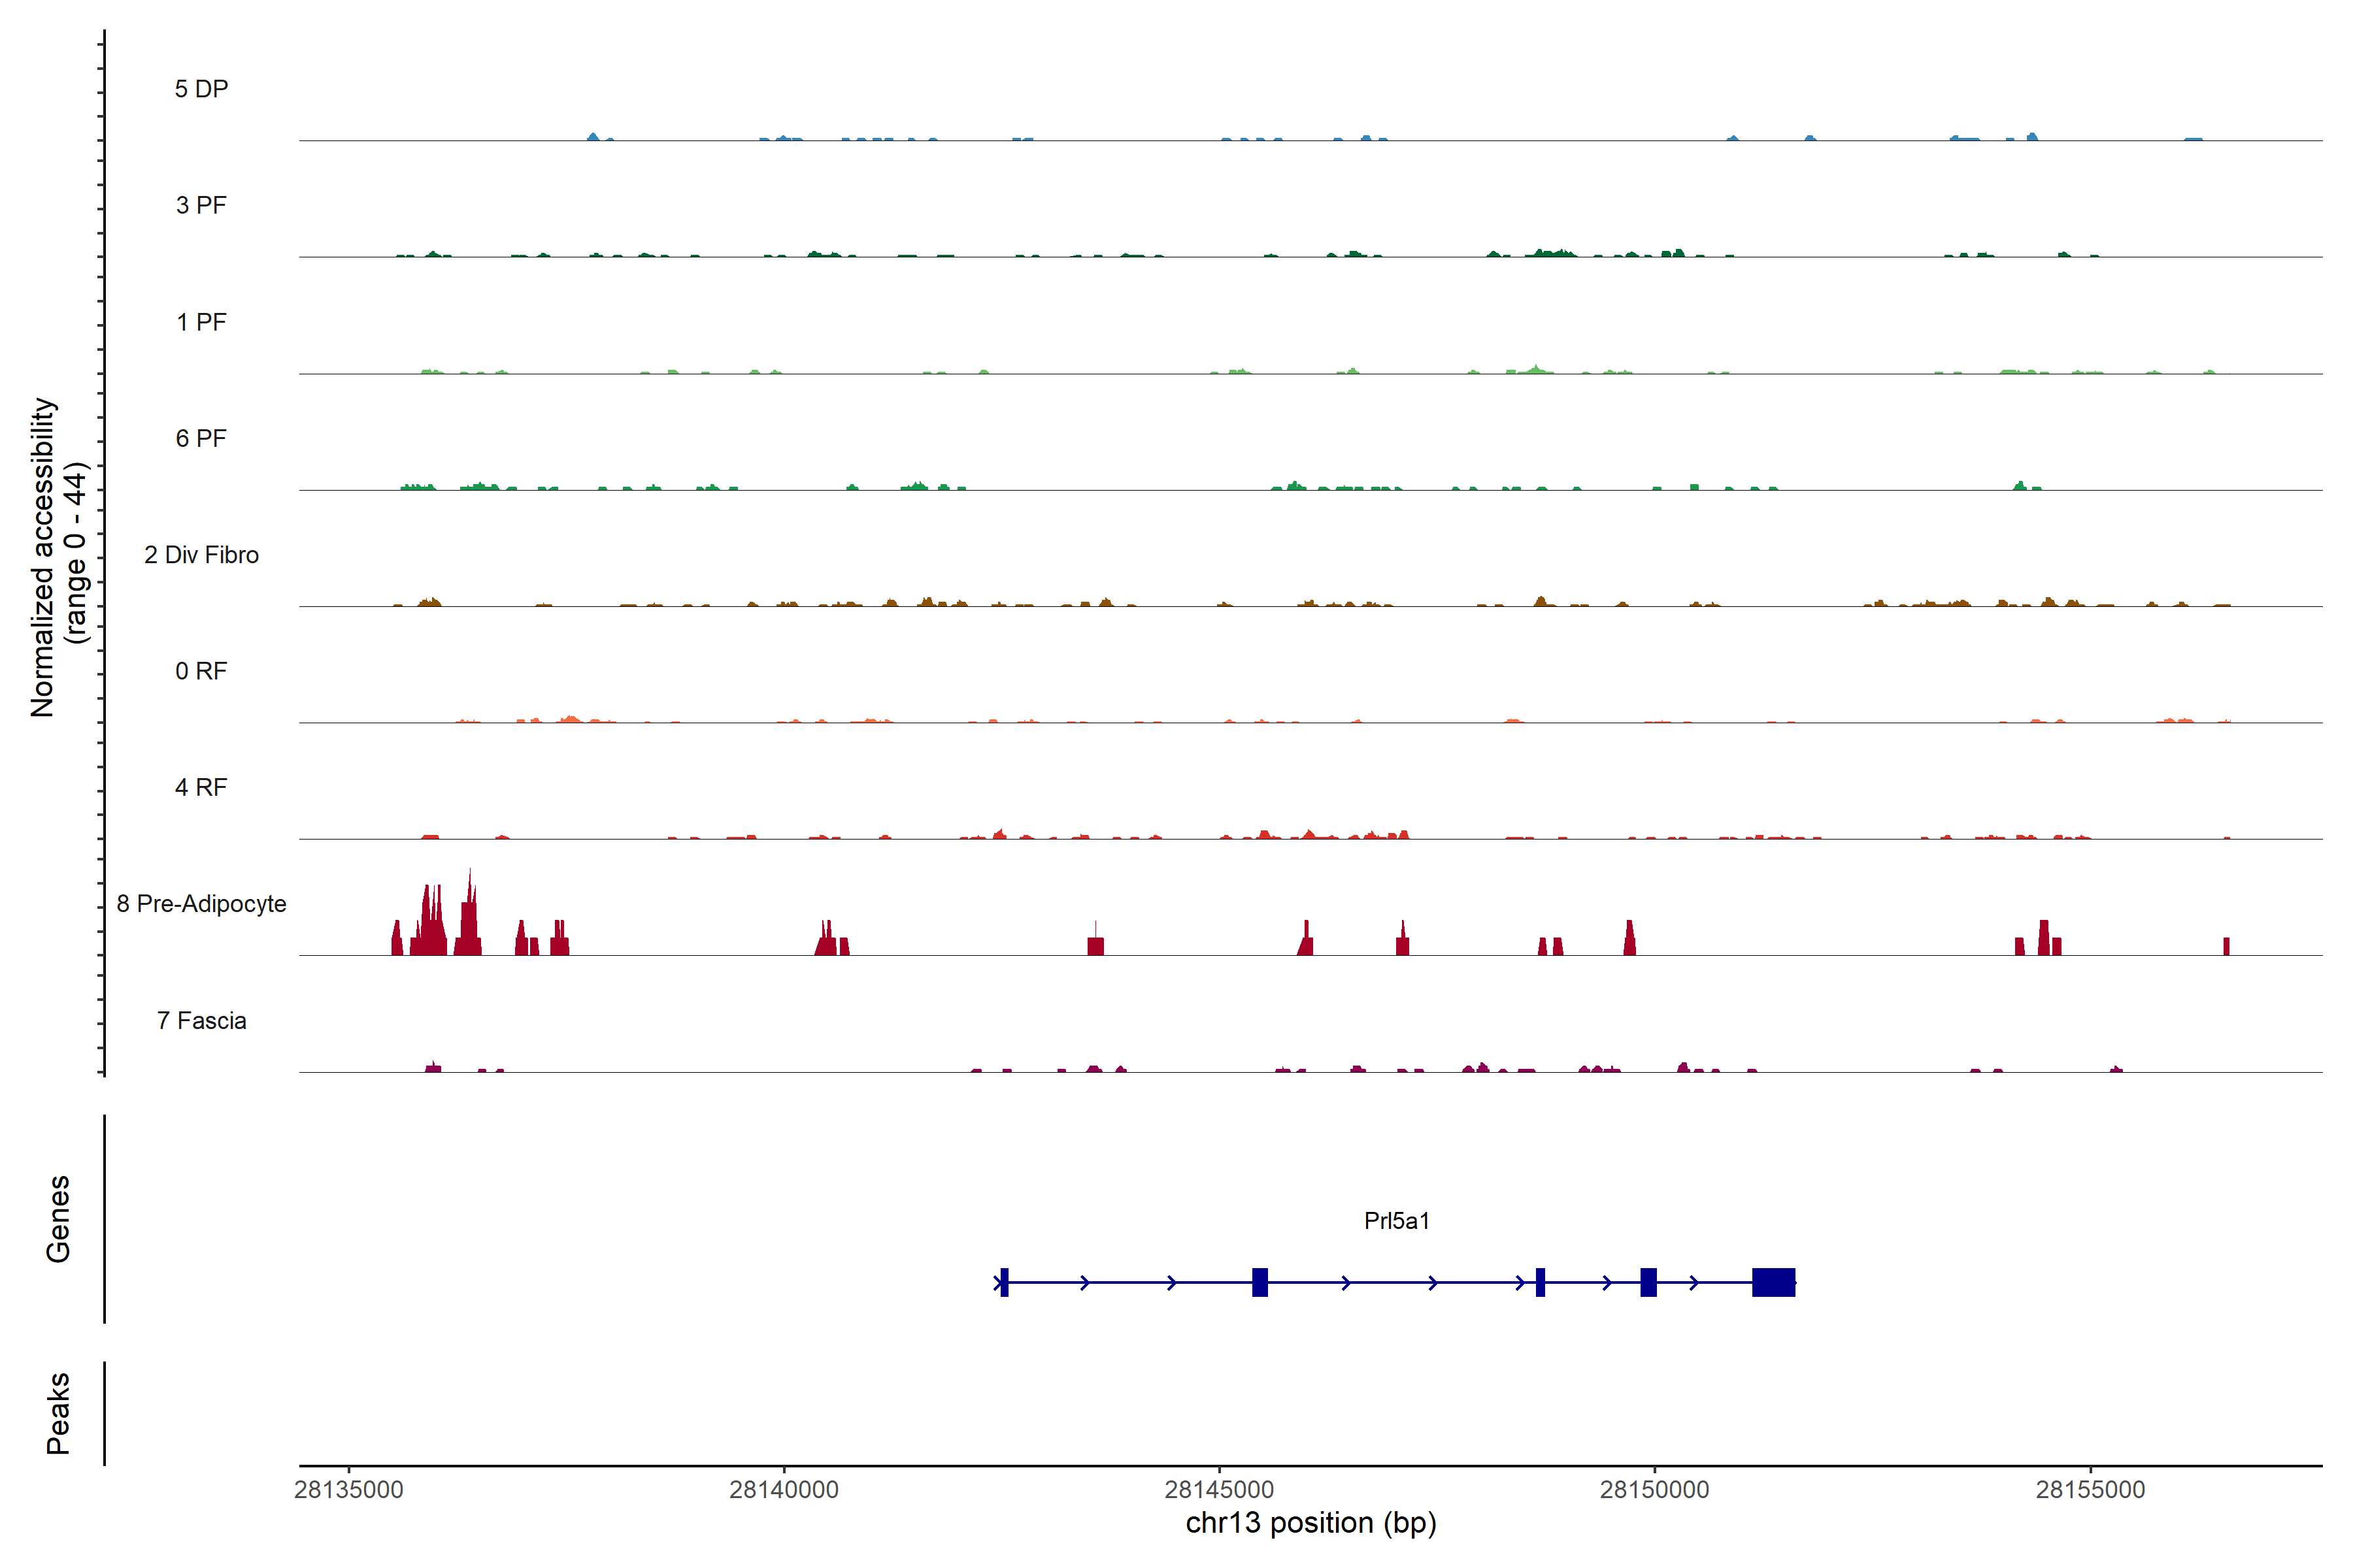This screenshot has height=1568, width=2353.
Task: Select the 1 PF track label
Action: tap(201, 322)
